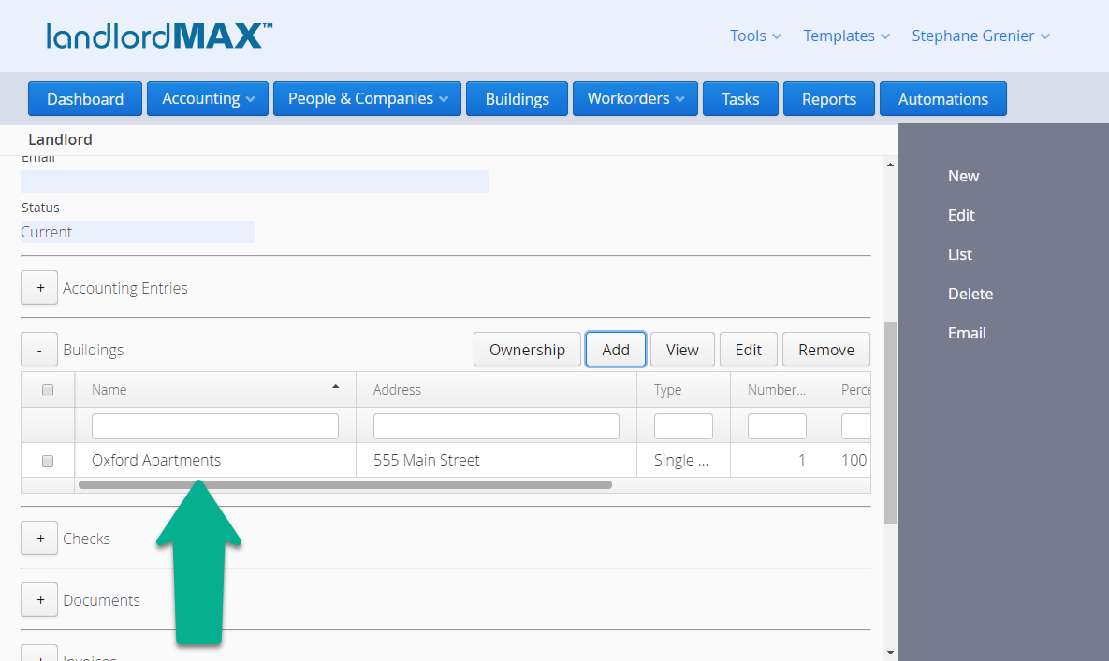This screenshot has height=661, width=1109.
Task: Sort by the Name column header
Action: pos(215,390)
